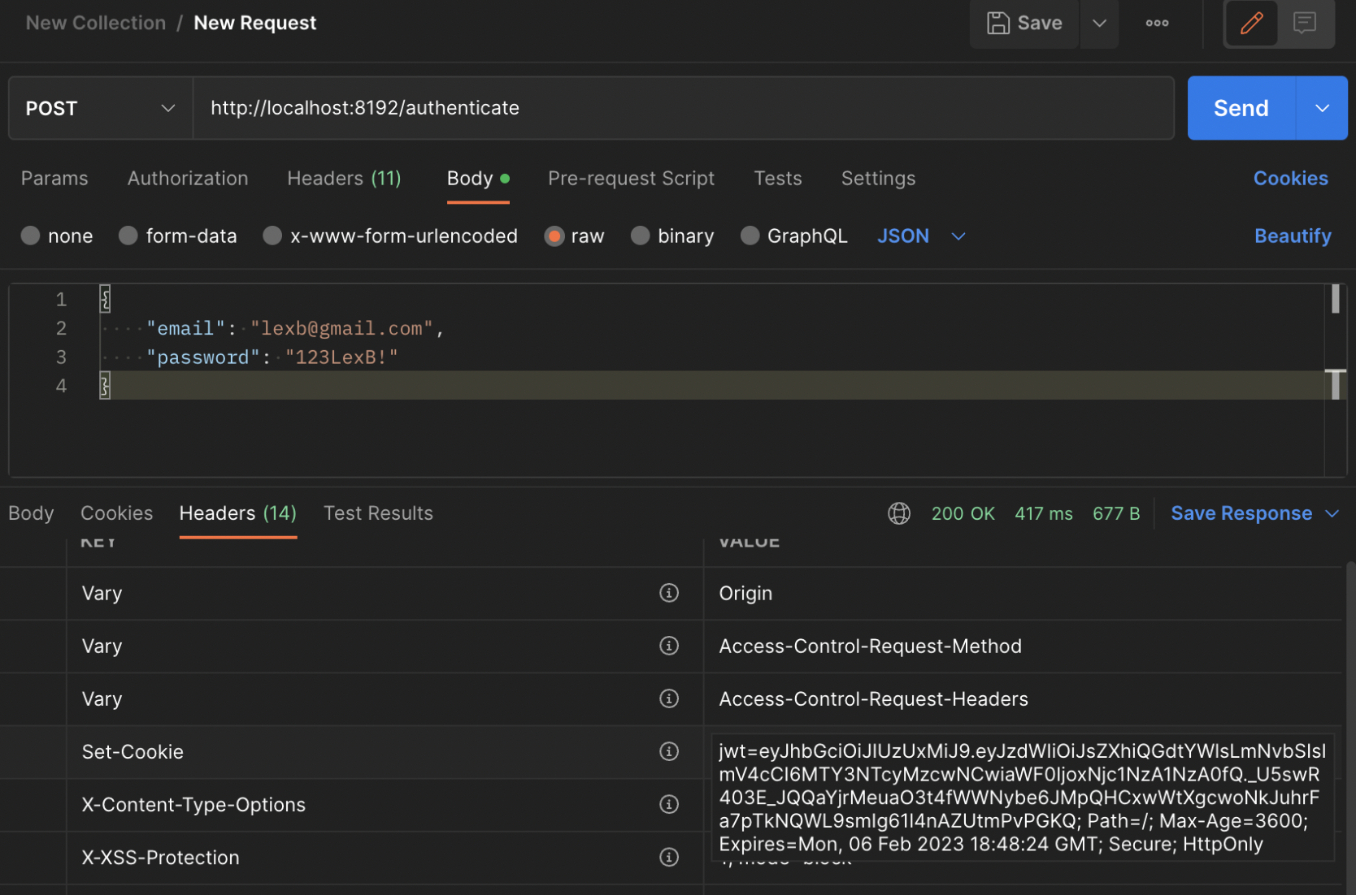Open the Params tab

click(54, 178)
